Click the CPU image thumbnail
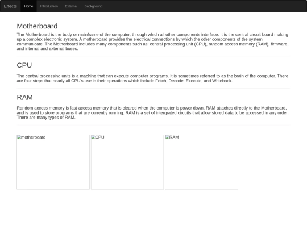Image resolution: width=307 pixels, height=230 pixels. pyautogui.click(x=127, y=162)
